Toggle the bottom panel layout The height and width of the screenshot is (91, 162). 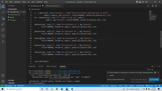140,2
